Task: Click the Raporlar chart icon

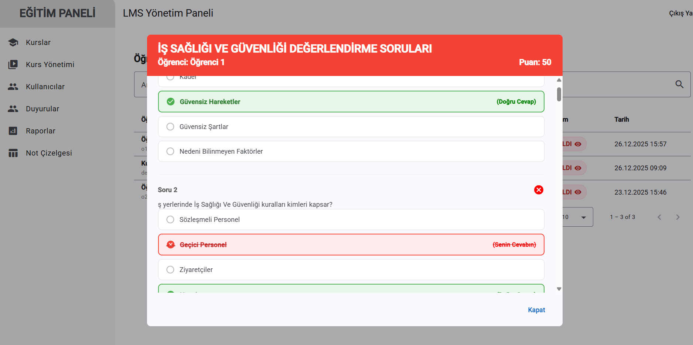Action: (13, 131)
